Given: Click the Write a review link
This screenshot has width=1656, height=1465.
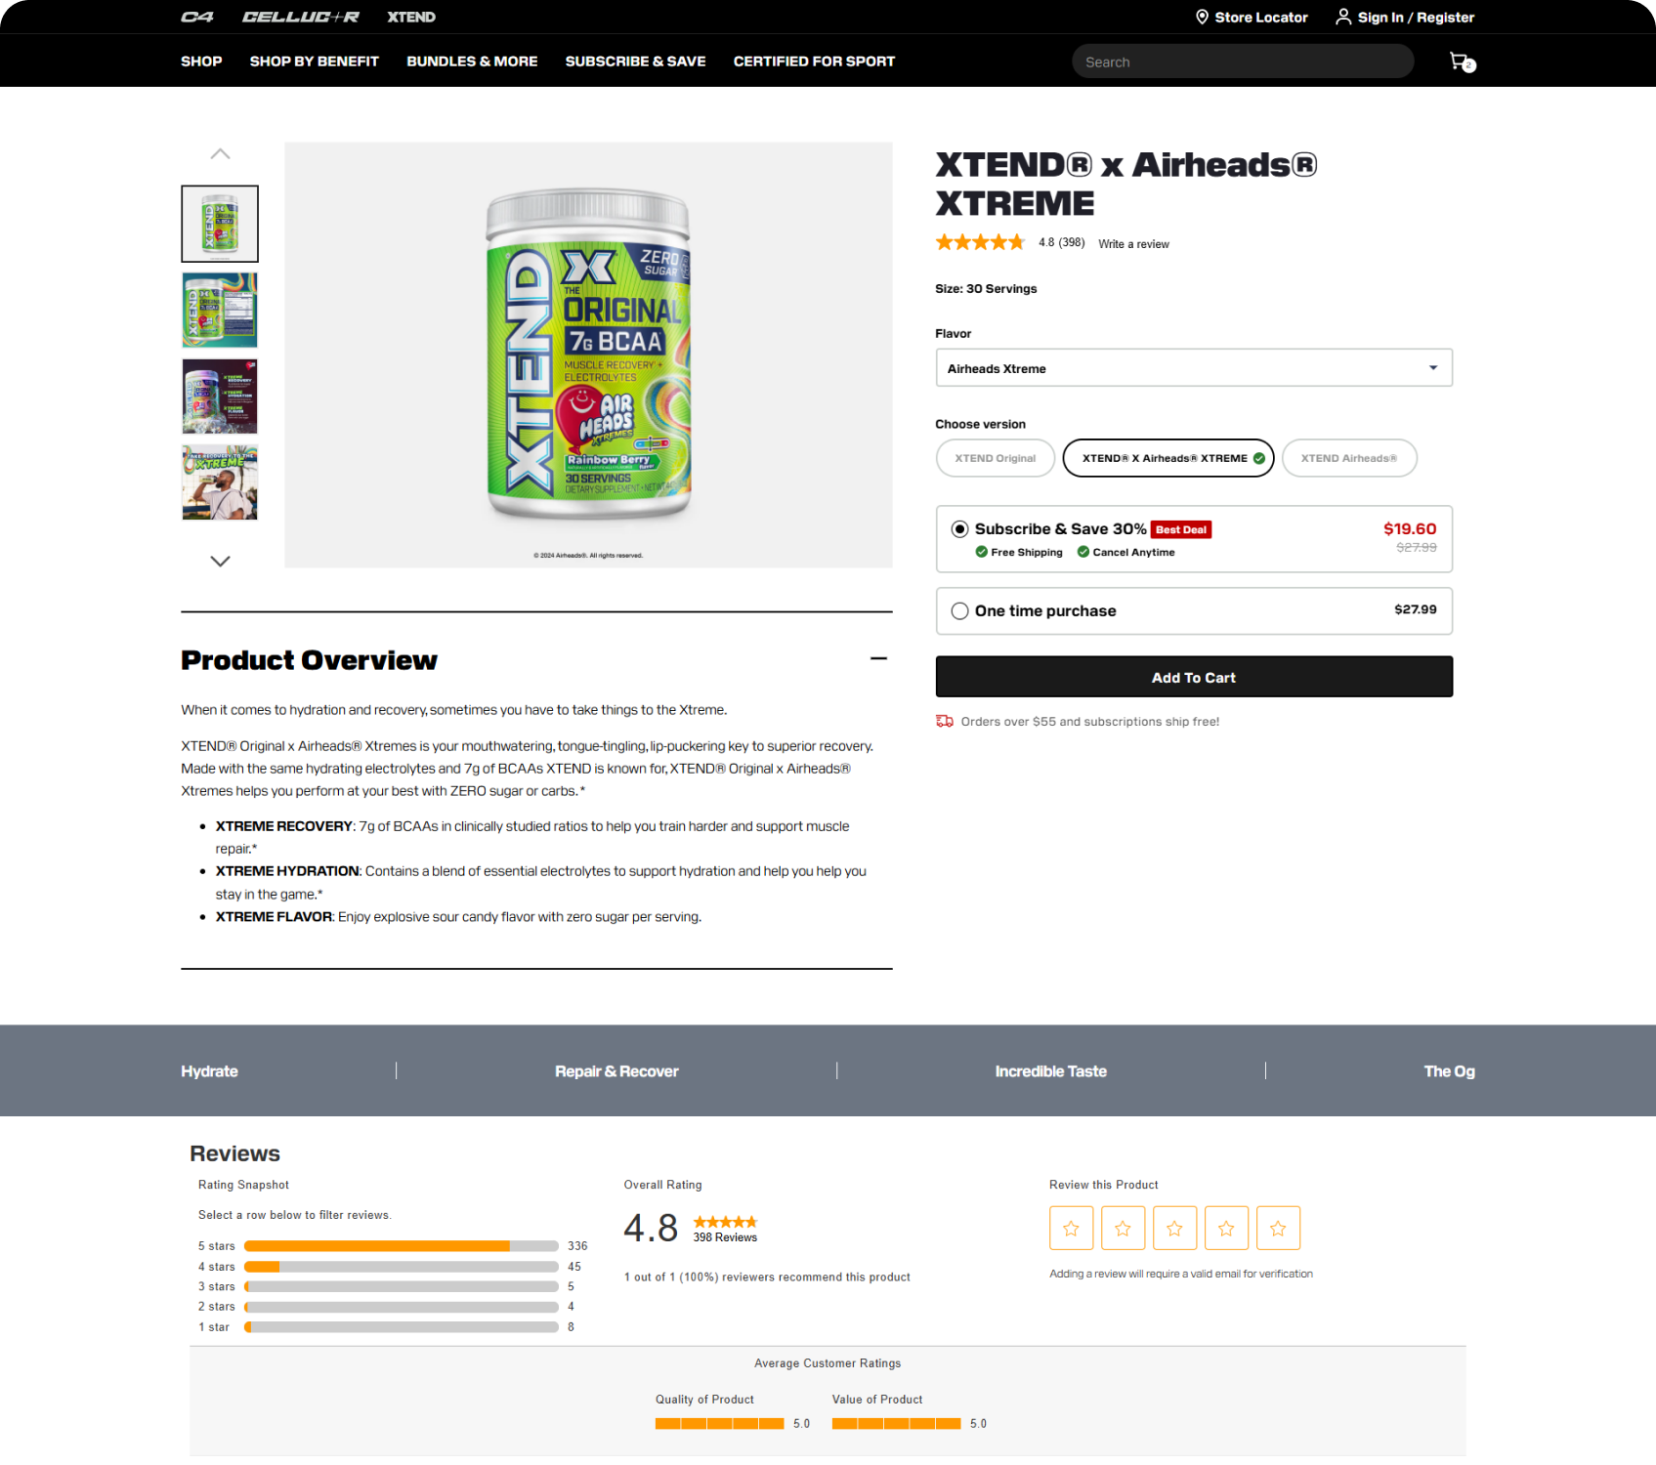Looking at the screenshot, I should (x=1133, y=244).
